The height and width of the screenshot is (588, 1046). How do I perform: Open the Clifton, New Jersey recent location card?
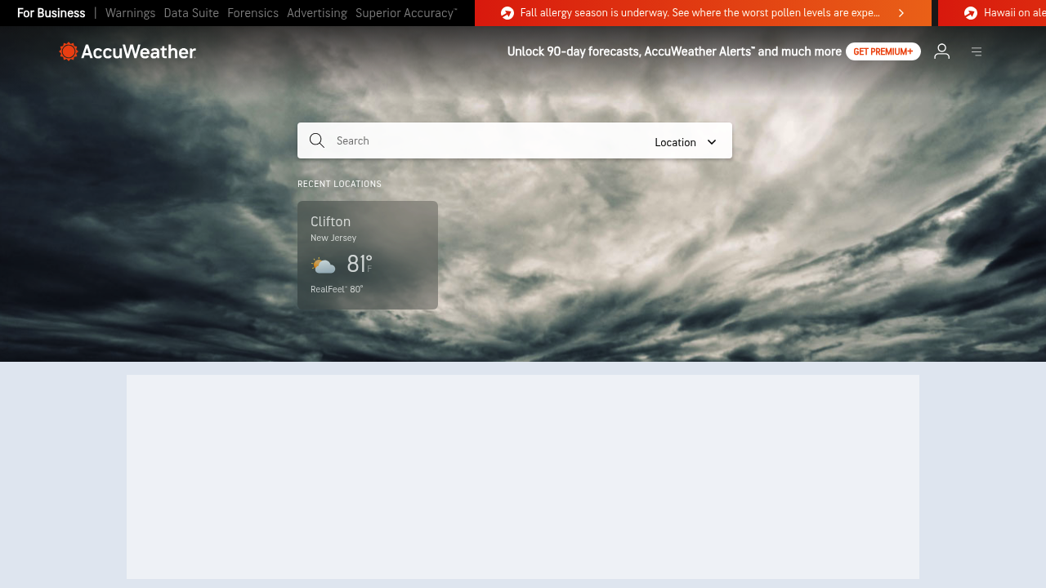tap(368, 256)
